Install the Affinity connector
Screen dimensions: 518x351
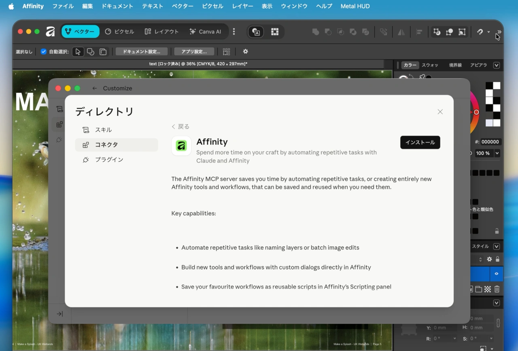420,142
